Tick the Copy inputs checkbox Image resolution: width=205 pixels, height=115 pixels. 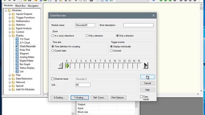click(x=141, y=96)
